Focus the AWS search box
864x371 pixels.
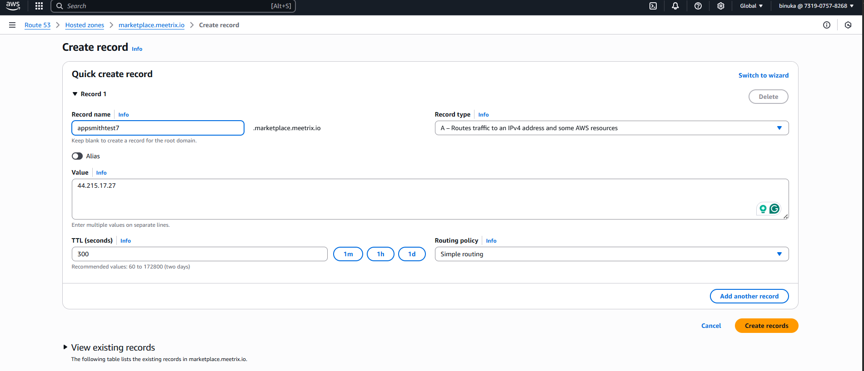pyautogui.click(x=173, y=6)
